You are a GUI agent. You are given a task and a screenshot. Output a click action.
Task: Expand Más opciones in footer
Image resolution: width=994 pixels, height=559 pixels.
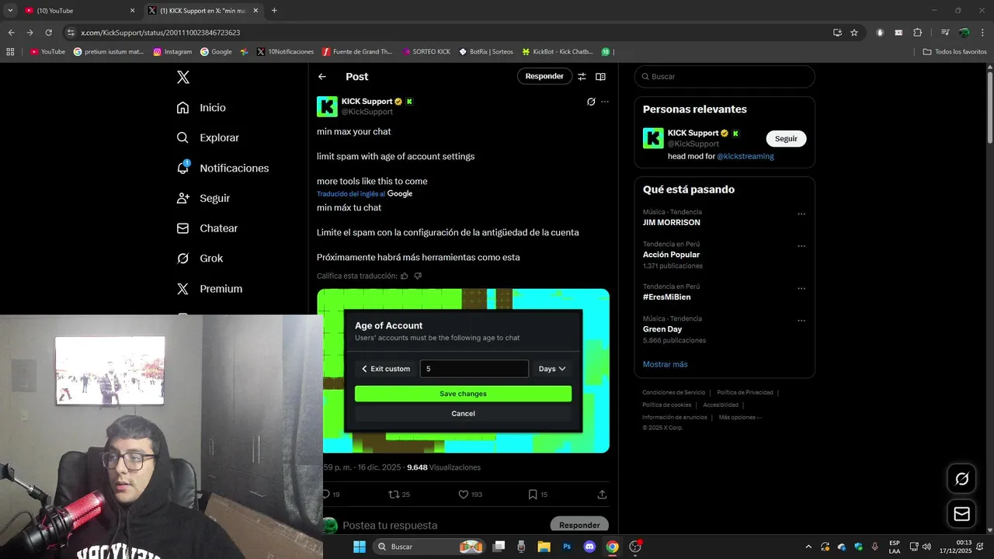coord(740,418)
